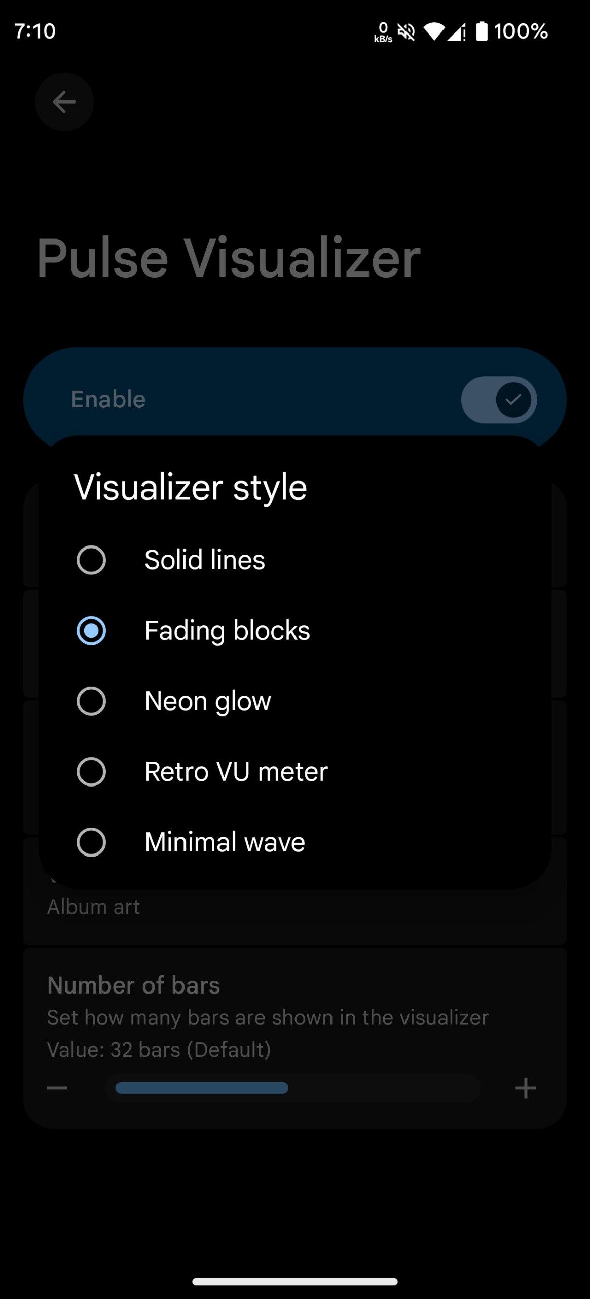Tap the back arrow icon
The image size is (590, 1299).
click(64, 102)
